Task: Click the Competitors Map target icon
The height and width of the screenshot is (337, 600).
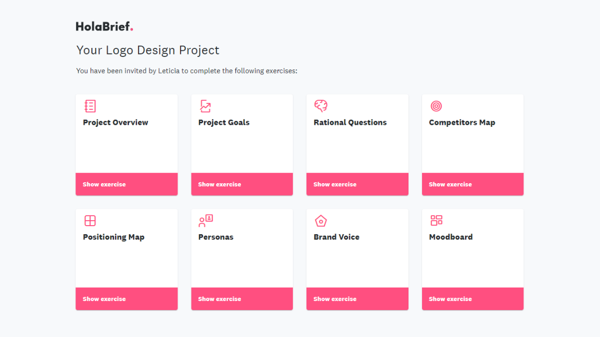Action: [x=436, y=106]
